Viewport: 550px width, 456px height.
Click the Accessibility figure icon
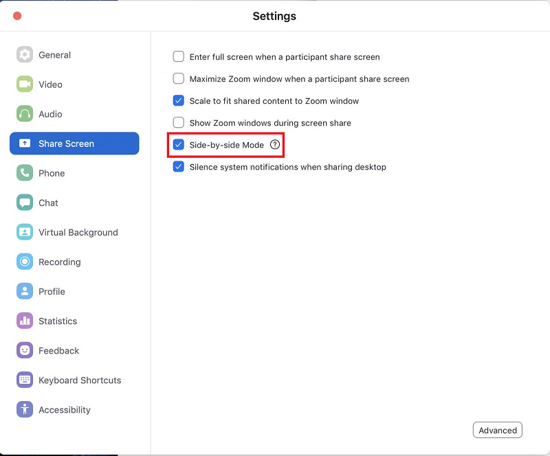(x=25, y=409)
